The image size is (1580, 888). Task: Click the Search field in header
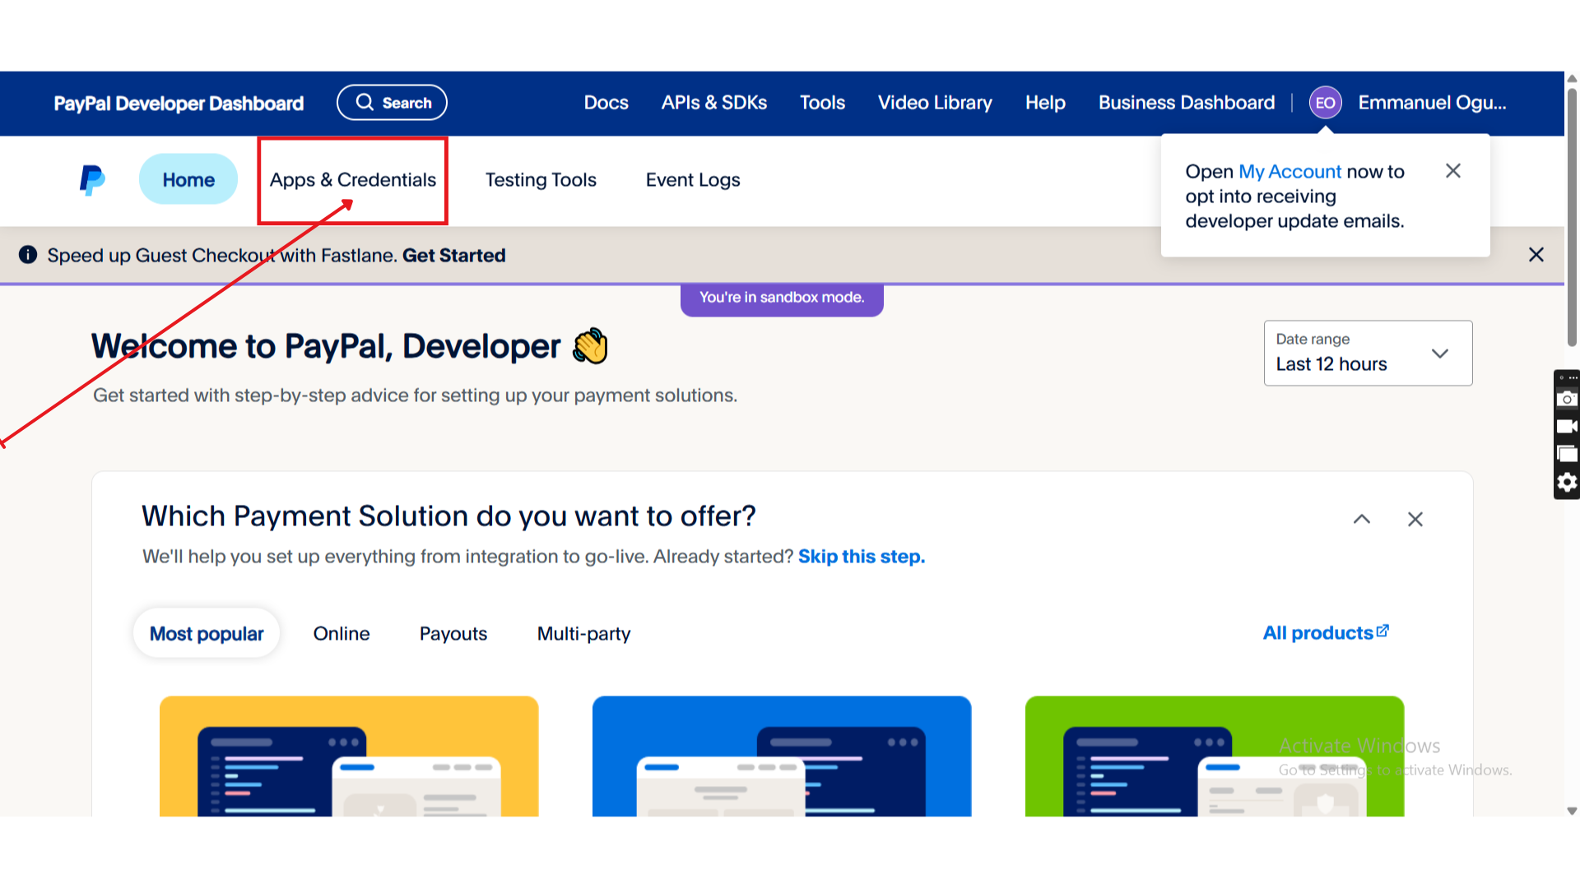(392, 103)
